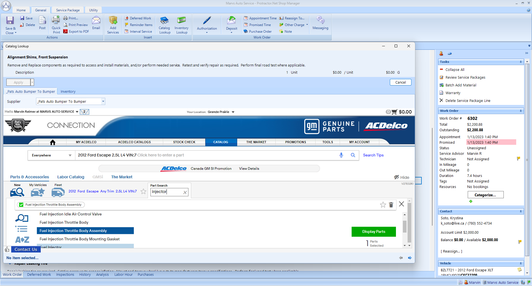This screenshot has width=532, height=286.
Task: Open Messaging from the ribbon
Action: [x=320, y=24]
